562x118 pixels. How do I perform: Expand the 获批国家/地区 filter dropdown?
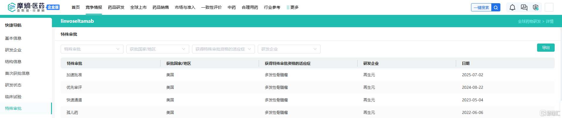point(158,49)
